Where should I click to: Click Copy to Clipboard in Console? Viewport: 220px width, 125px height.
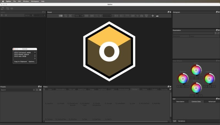tap(20, 62)
